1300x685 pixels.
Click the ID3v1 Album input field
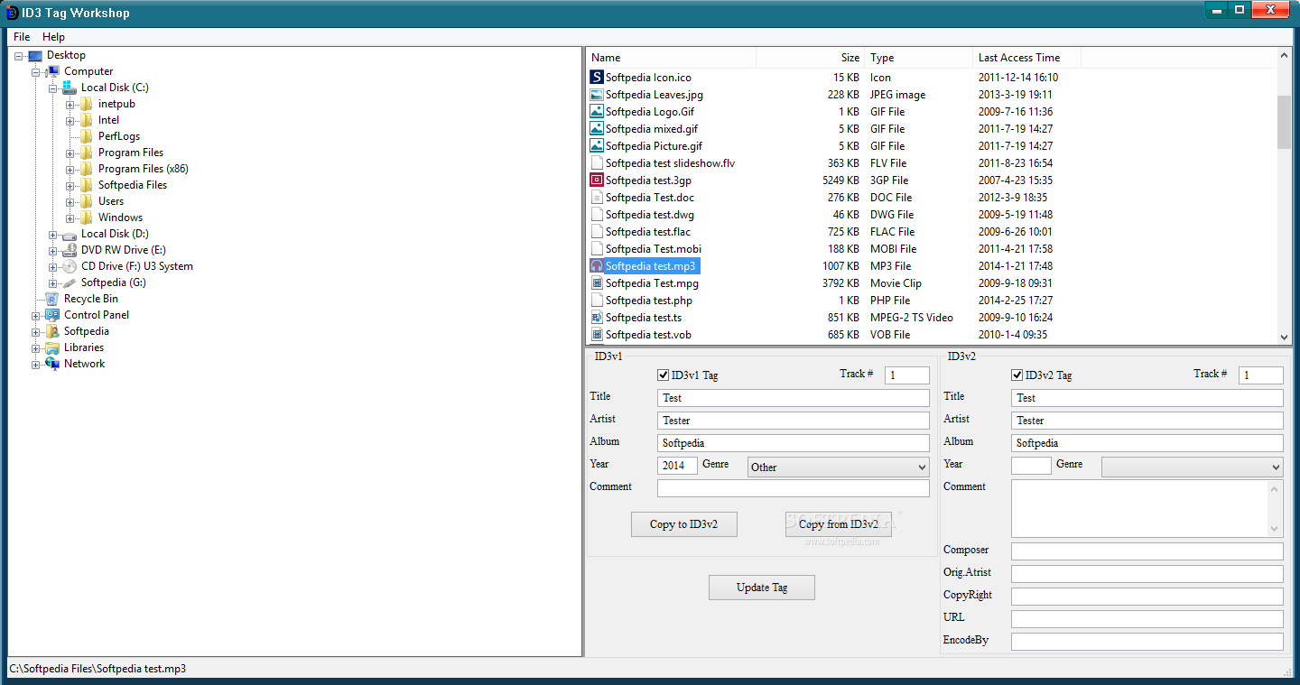click(x=794, y=443)
